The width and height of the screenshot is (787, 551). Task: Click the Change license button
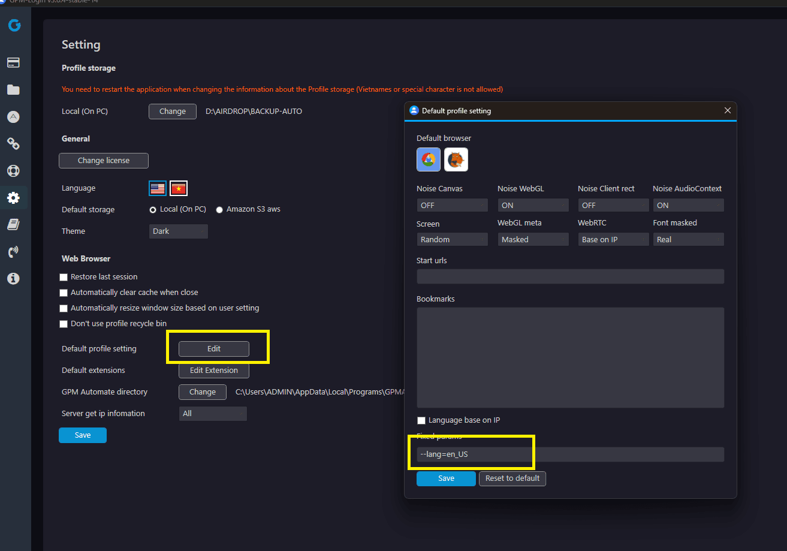coord(104,161)
